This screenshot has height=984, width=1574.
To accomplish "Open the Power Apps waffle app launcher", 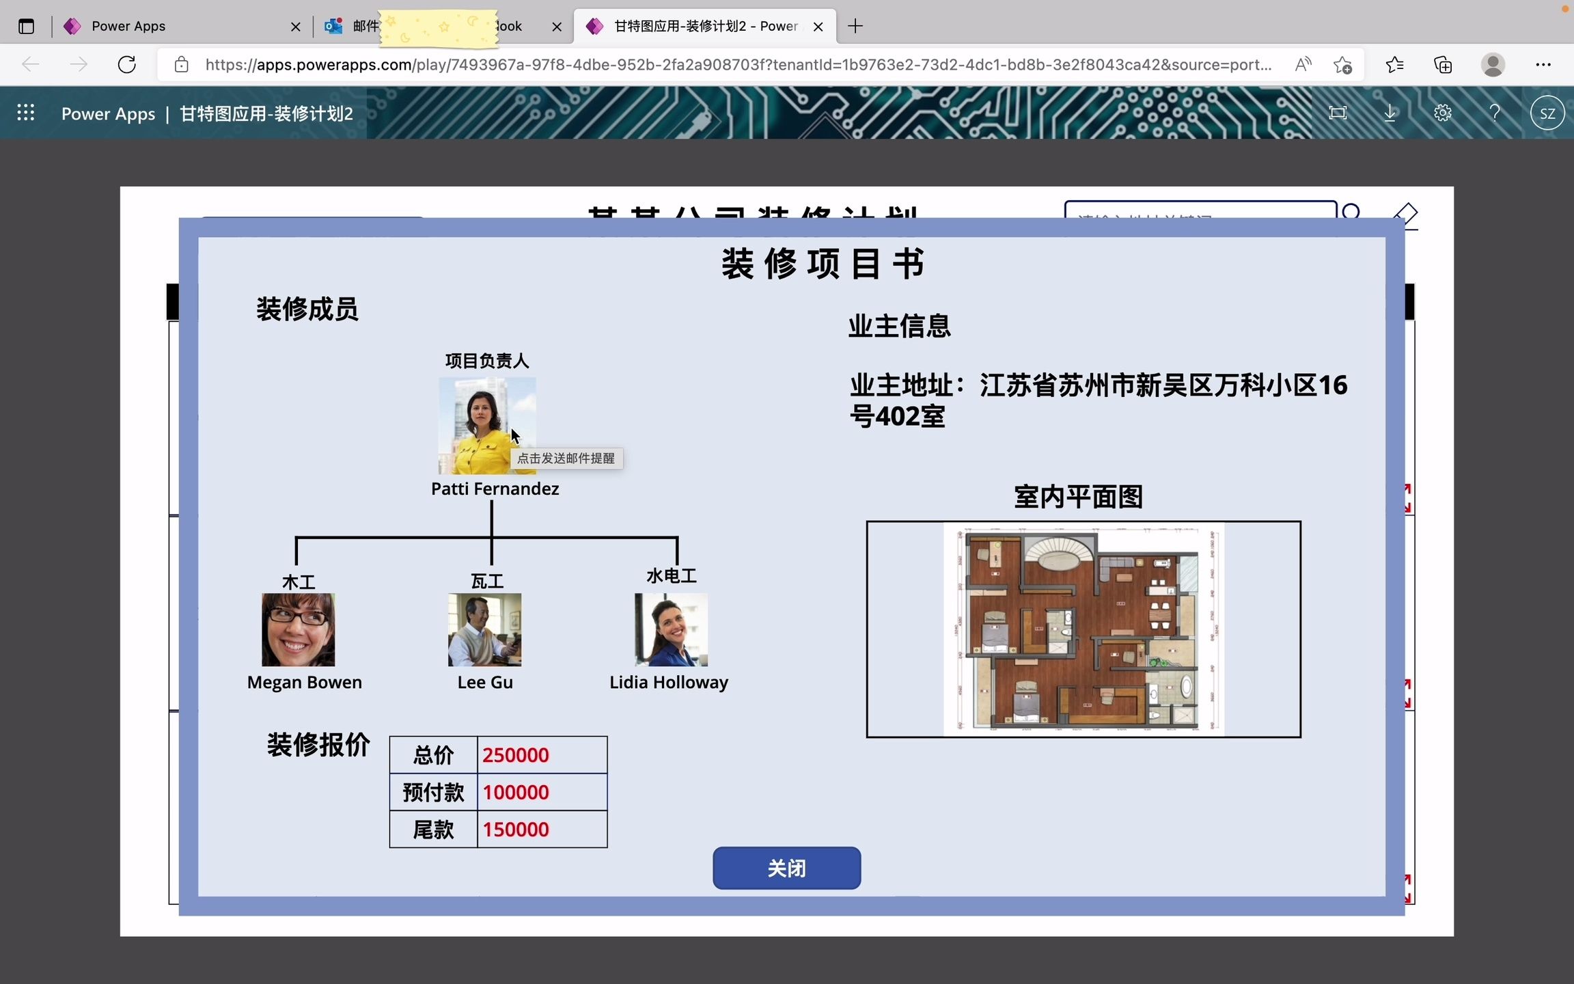I will coord(25,112).
